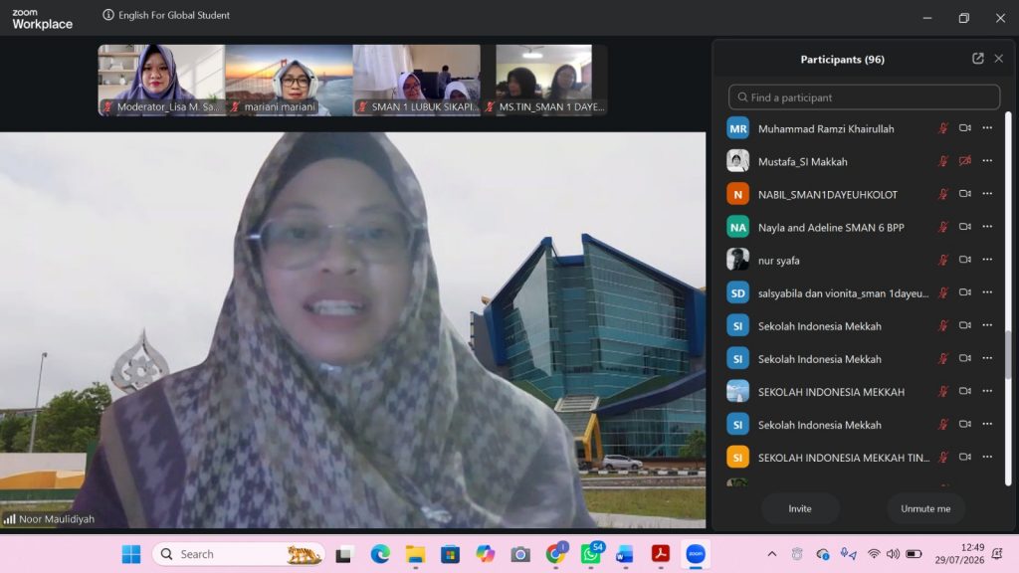
Task: Click Zoom icon in taskbar
Action: click(696, 554)
